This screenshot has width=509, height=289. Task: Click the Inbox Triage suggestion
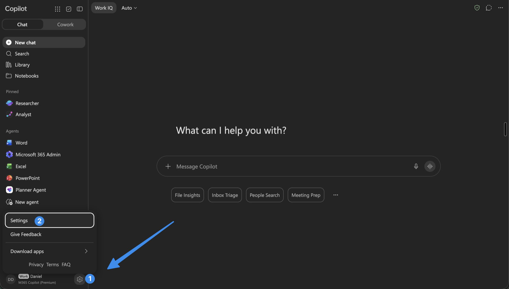pyautogui.click(x=225, y=195)
